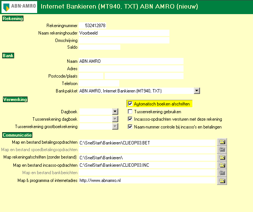The width and height of the screenshot is (253, 212).
Task: Click the betalingsopdrachten path CLIEOP03.BET field
Action: coord(147,143)
